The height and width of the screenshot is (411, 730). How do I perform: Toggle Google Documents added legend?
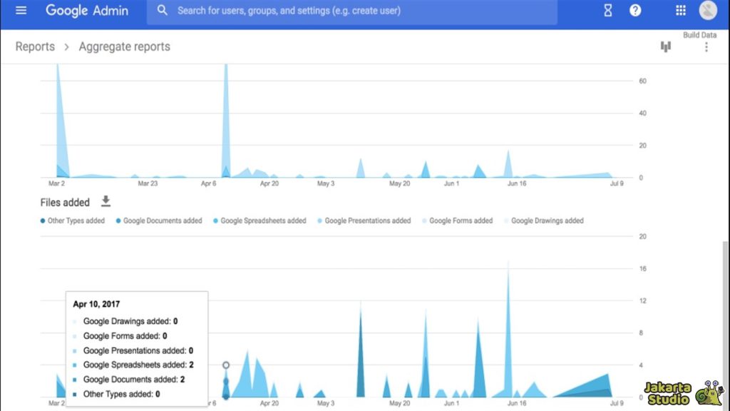[x=159, y=221]
